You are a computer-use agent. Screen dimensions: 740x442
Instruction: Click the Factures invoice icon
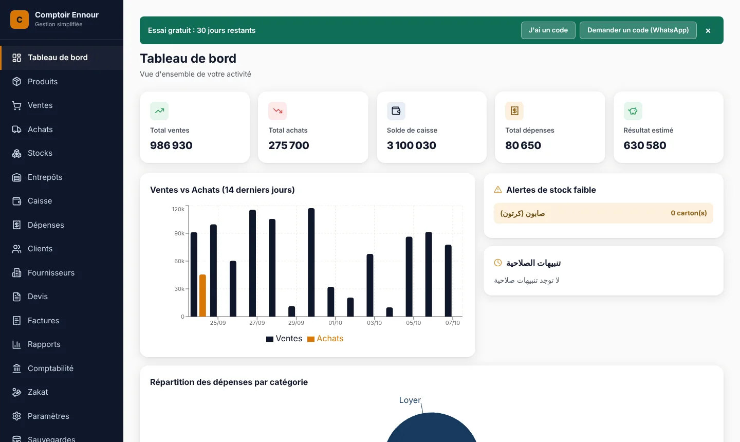click(17, 321)
